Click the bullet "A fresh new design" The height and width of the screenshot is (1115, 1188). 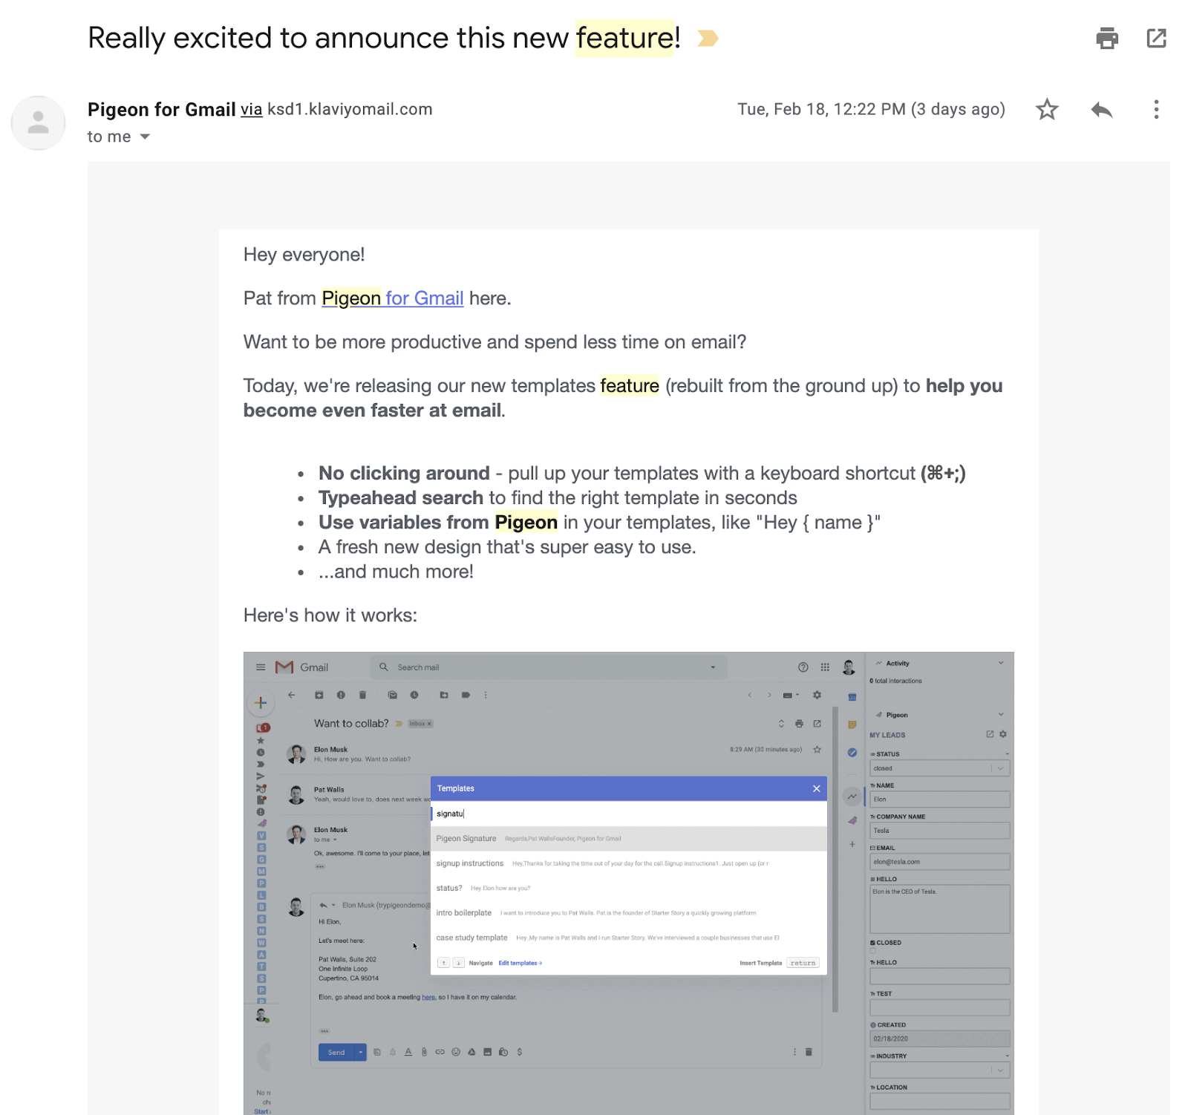point(507,547)
